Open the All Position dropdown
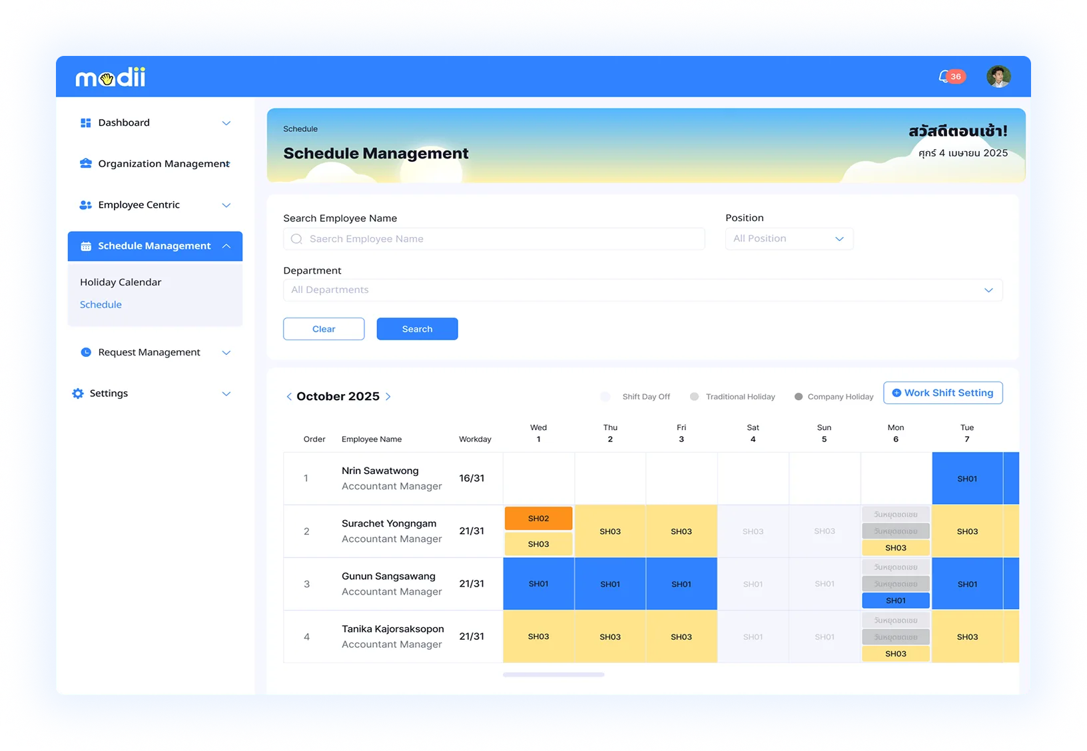 (789, 239)
